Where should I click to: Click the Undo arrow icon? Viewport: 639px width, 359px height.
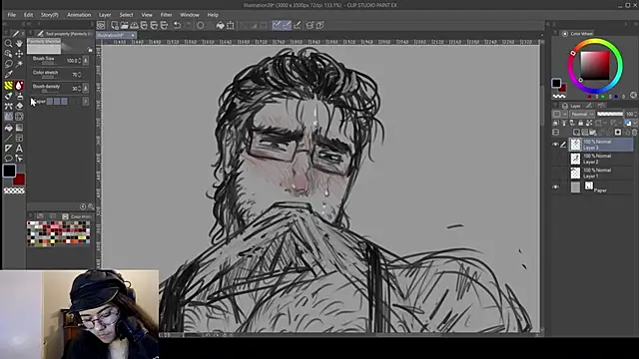coord(177,25)
